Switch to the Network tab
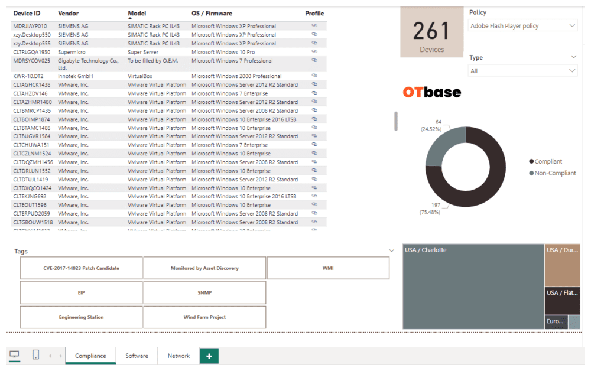Image resolution: width=591 pixels, height=371 pixels. 178,356
